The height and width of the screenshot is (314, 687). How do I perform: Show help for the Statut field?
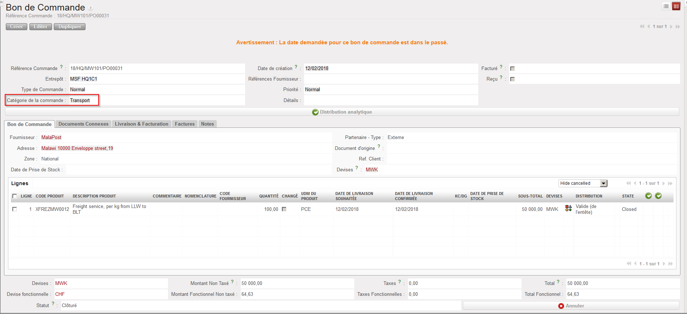[53, 303]
